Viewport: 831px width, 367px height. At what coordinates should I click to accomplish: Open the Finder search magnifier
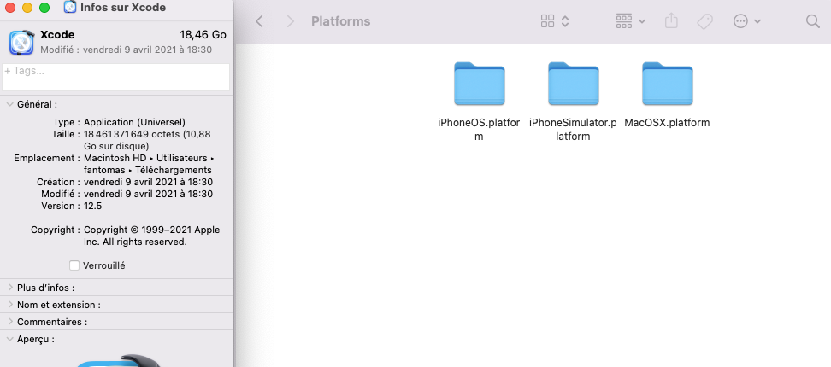tap(812, 21)
